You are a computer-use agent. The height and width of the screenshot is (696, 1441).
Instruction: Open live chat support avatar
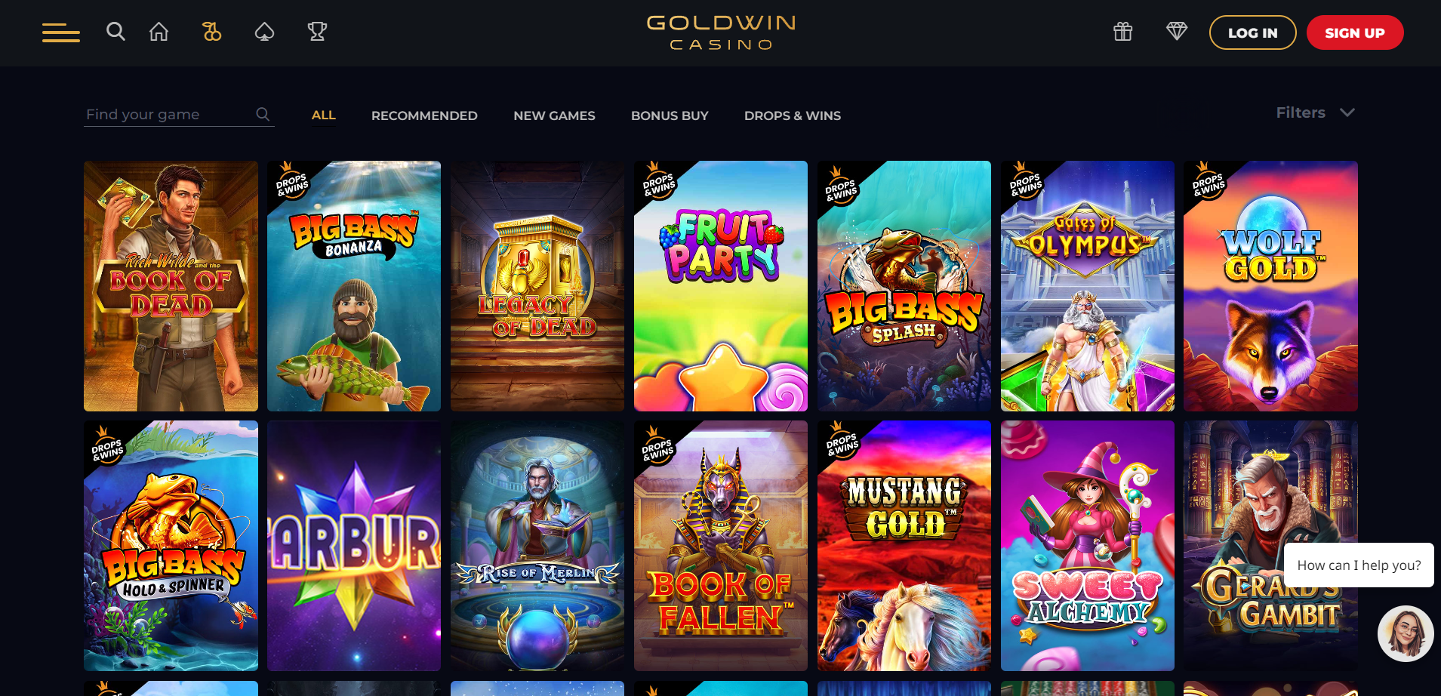[1406, 633]
